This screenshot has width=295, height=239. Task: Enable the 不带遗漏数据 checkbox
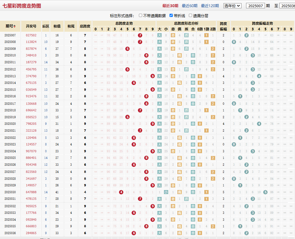pyautogui.click(x=140, y=15)
